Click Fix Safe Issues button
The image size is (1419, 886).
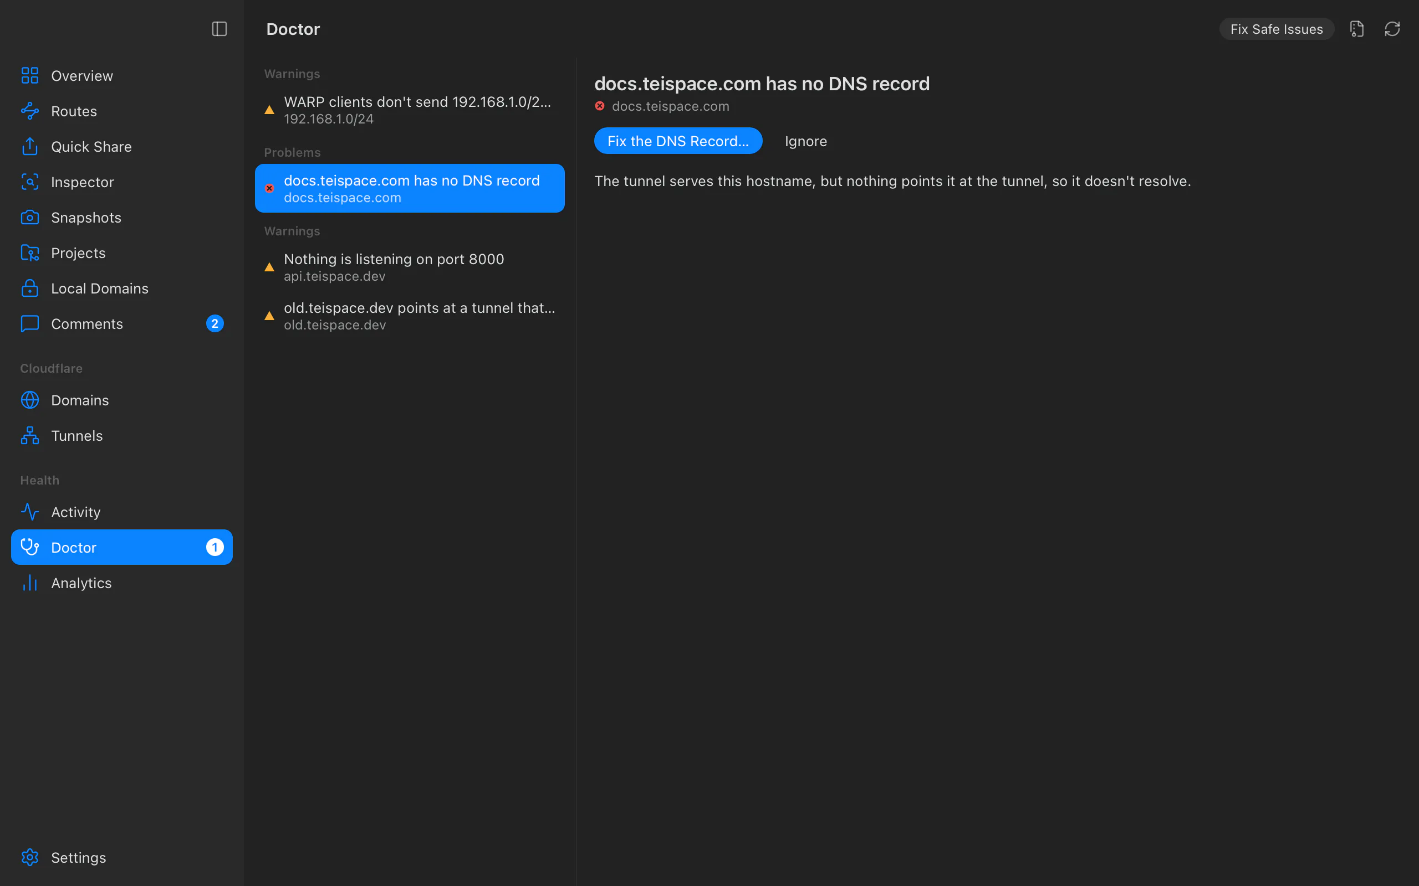(1277, 29)
